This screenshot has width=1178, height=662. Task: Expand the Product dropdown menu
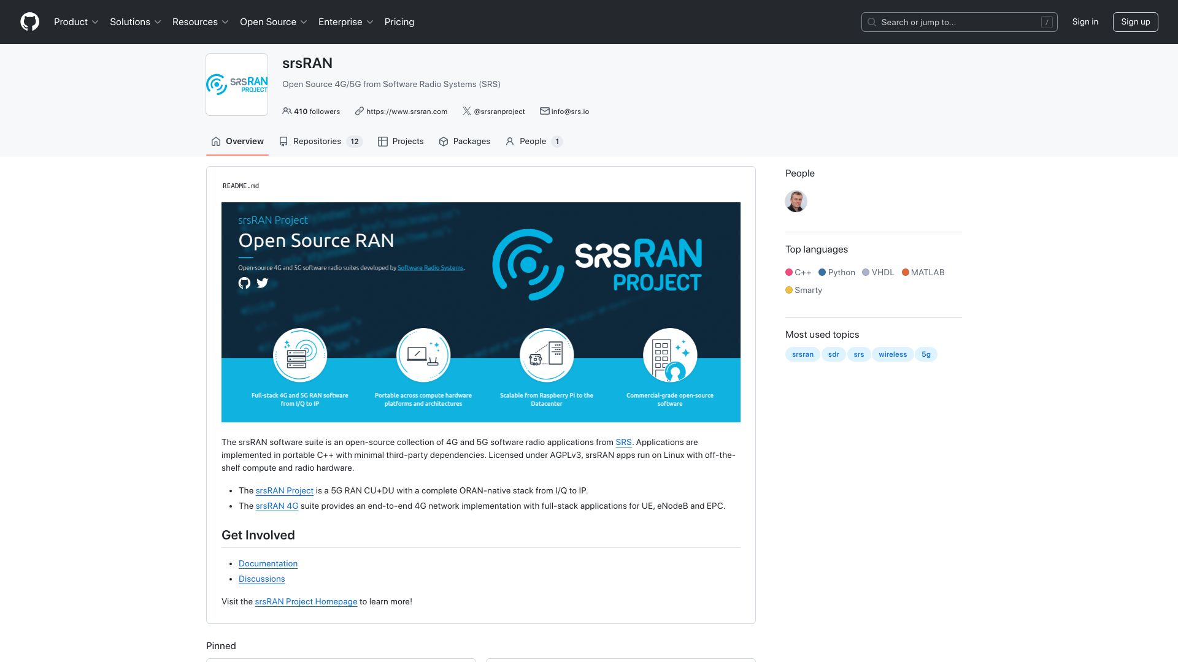point(76,22)
